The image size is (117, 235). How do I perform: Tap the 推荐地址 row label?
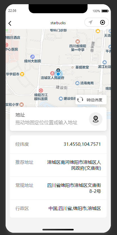24,162
